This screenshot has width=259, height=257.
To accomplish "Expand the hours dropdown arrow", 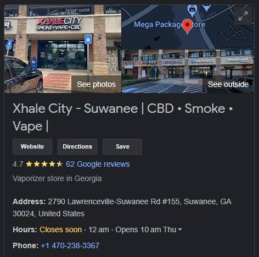I will click(x=180, y=229).
